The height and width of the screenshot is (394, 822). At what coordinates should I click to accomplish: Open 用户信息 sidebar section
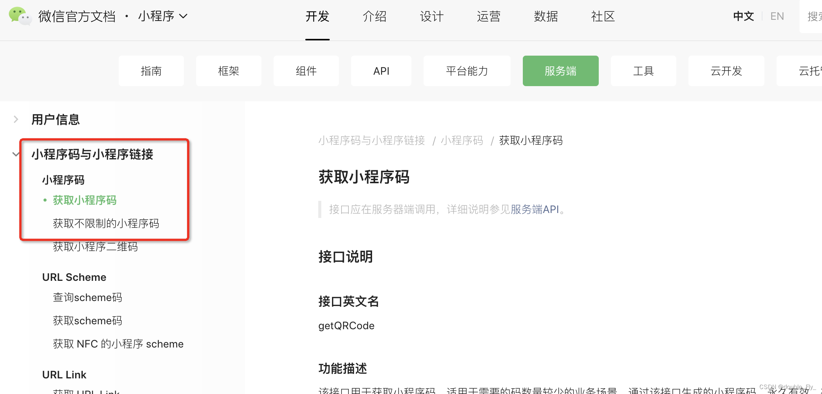(x=55, y=120)
